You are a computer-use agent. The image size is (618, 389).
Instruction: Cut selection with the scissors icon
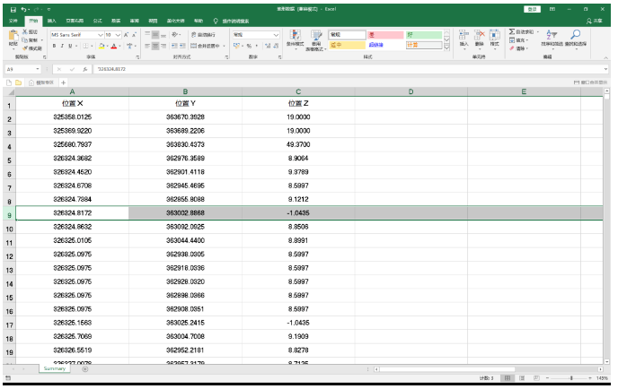point(25,31)
